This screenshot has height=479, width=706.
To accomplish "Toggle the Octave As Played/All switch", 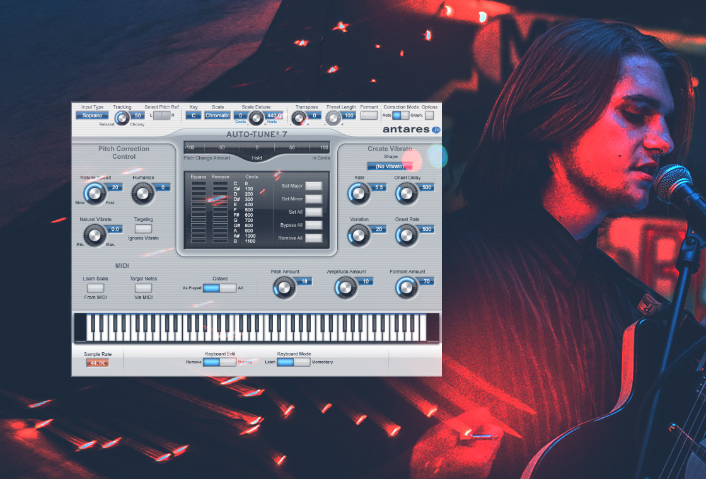I will click(219, 288).
